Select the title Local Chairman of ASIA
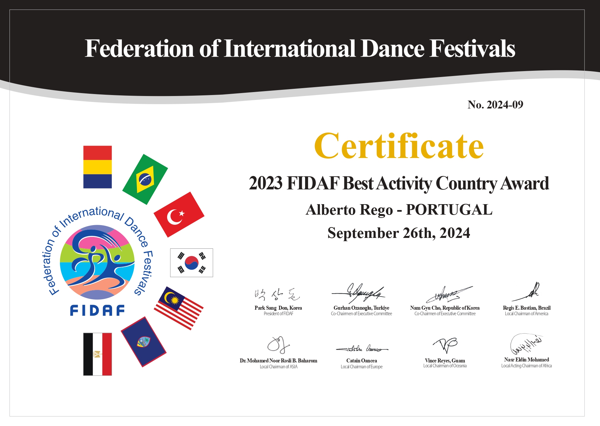The height and width of the screenshot is (426, 600). 279,367
